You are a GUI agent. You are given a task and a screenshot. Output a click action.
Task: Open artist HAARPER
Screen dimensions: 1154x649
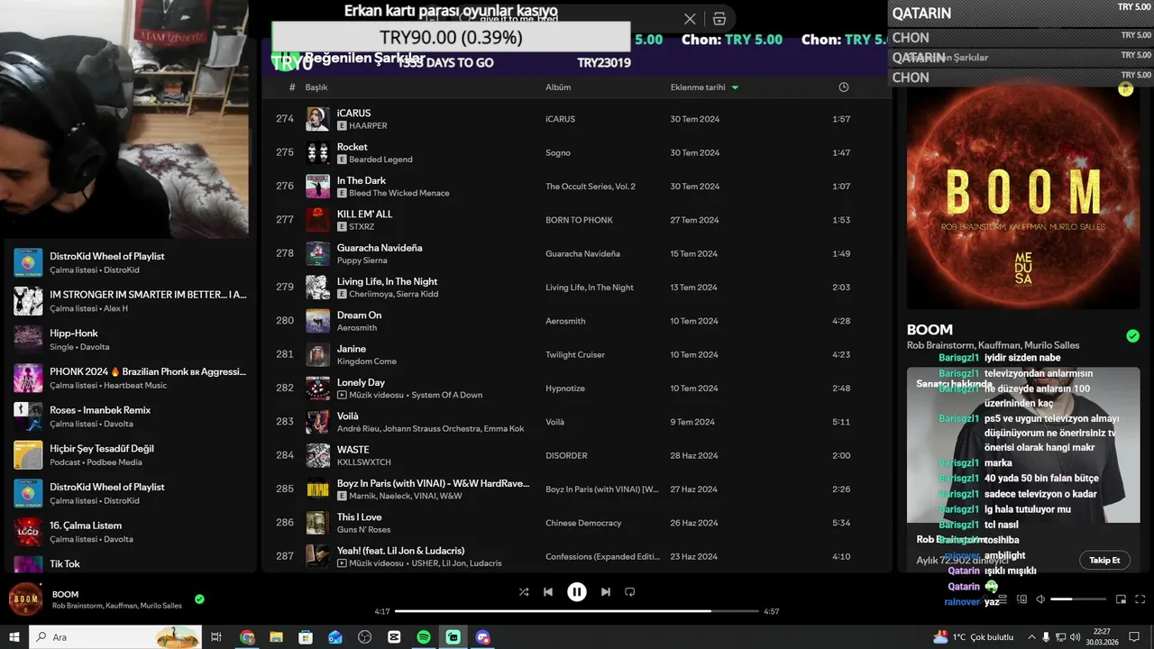368,126
